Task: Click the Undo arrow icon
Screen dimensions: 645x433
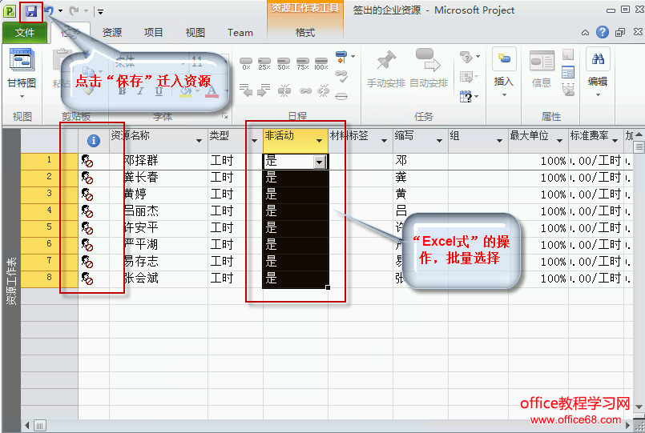Action: pos(49,11)
